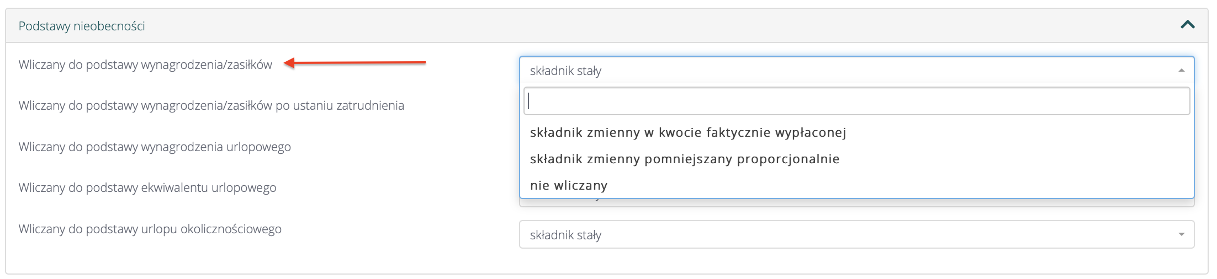Select 'składnik zmienny pomniejszany proporcjonalnie' option
1217x279 pixels.
(x=684, y=159)
